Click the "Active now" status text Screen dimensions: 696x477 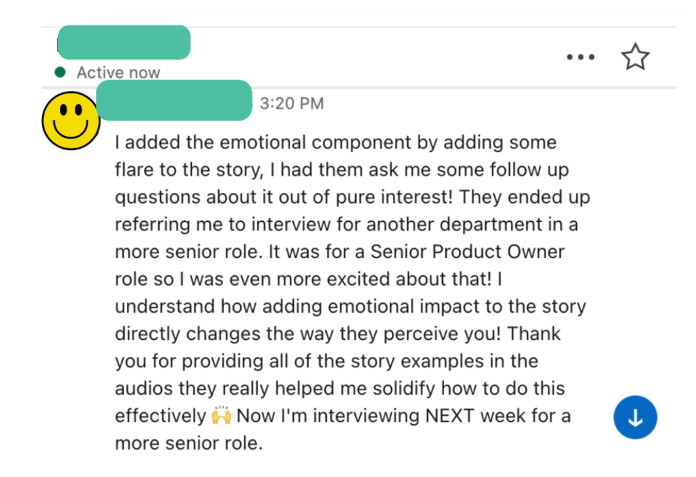coord(118,73)
